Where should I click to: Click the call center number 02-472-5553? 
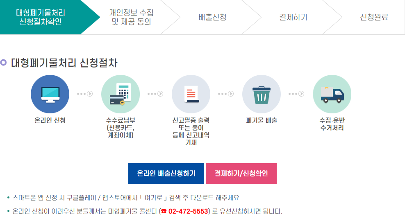click(188, 212)
